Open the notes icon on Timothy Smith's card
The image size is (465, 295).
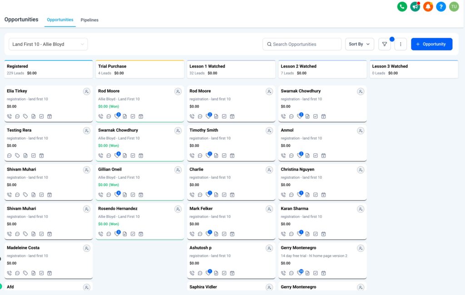coord(216,155)
